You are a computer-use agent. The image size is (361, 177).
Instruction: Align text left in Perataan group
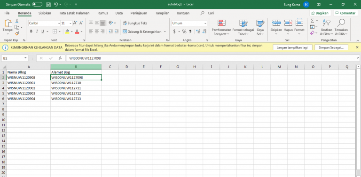tap(91, 31)
